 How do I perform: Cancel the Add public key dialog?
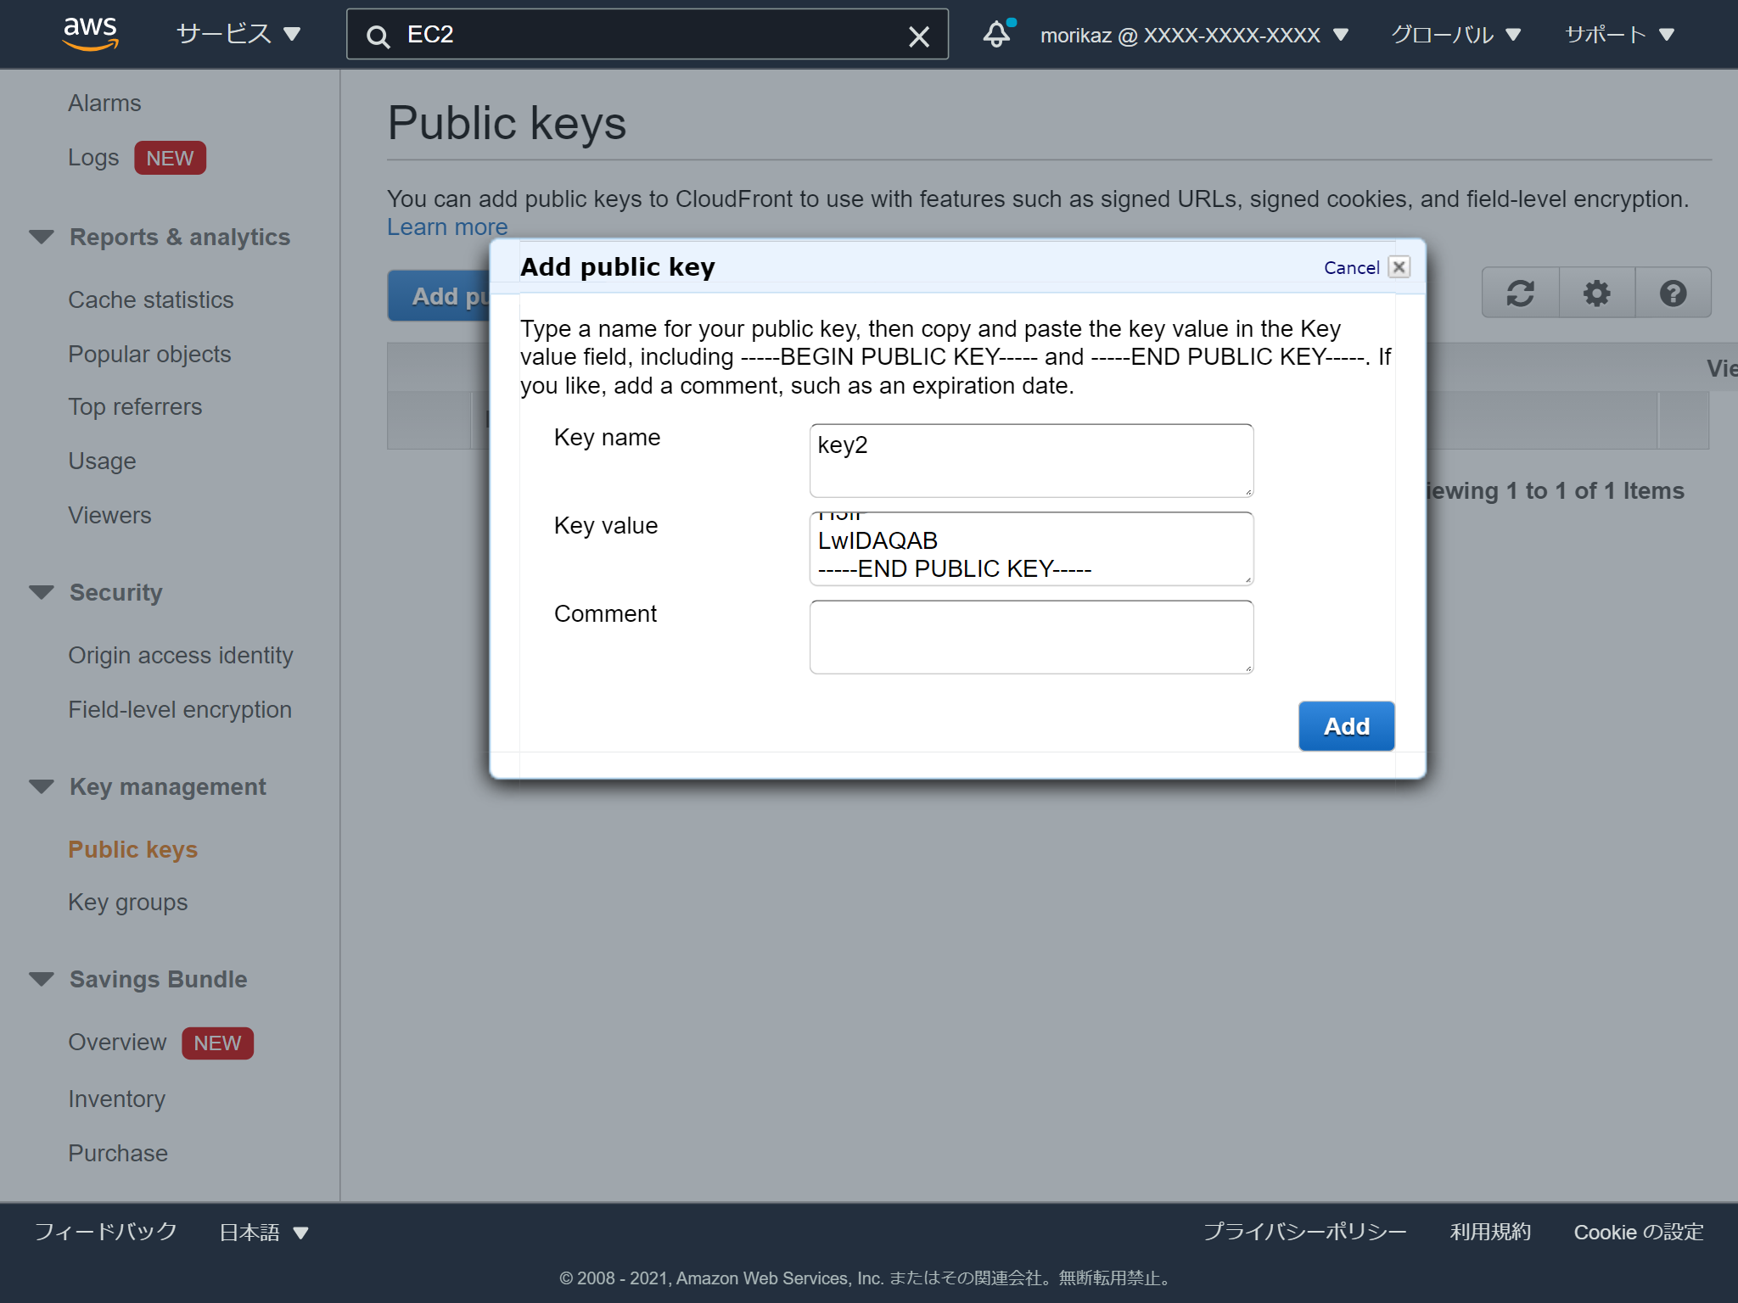(x=1351, y=267)
